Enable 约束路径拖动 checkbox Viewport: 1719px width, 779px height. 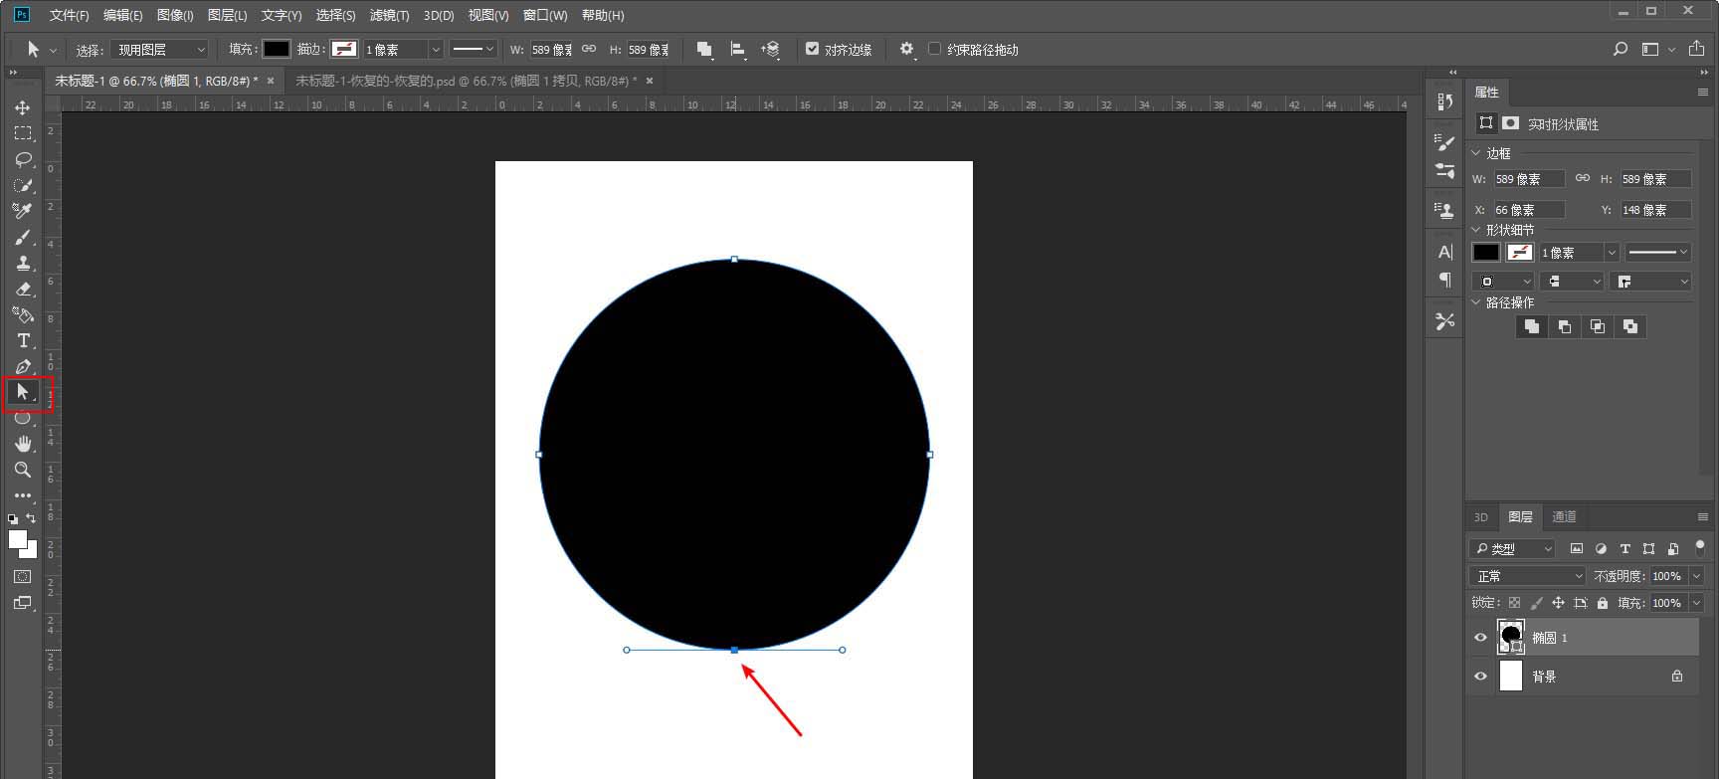(x=934, y=49)
